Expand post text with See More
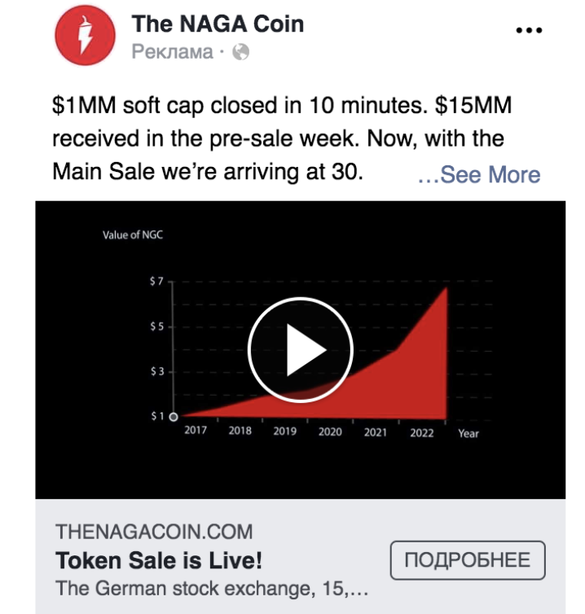The width and height of the screenshot is (585, 614). (x=479, y=174)
